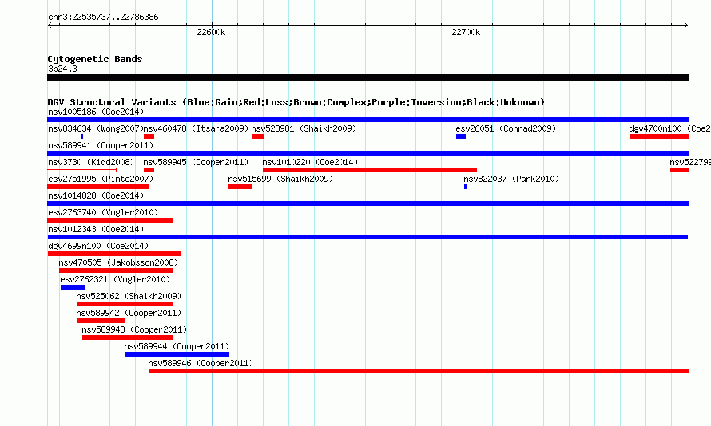Screen dimensions: 711x426
Task: Click the esv2751995 red loss bar
Action: [x=98, y=187]
